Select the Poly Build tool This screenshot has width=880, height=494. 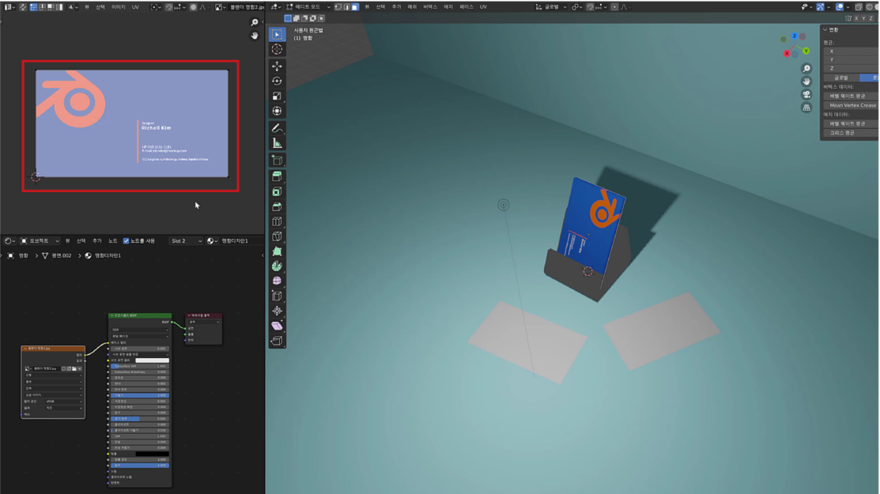click(x=277, y=251)
